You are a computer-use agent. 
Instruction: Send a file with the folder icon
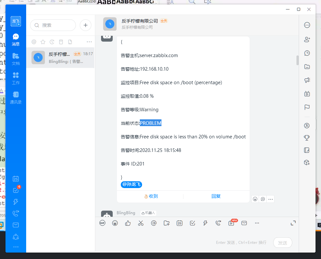tap(167, 223)
